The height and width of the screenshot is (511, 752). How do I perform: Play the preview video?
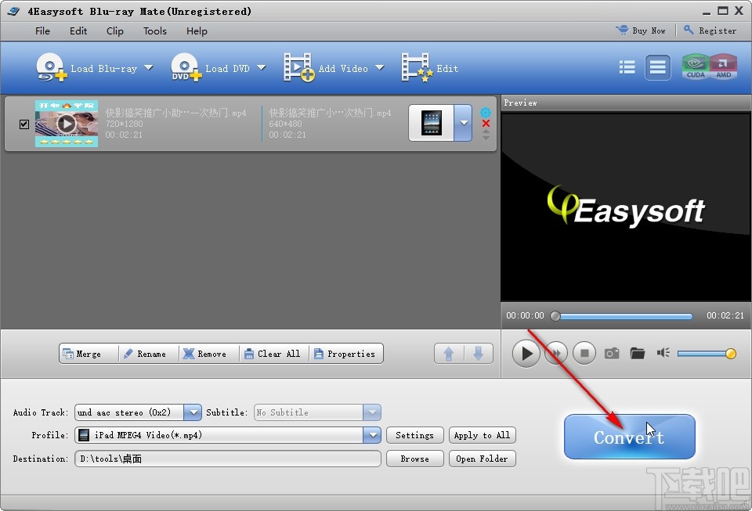coord(526,354)
